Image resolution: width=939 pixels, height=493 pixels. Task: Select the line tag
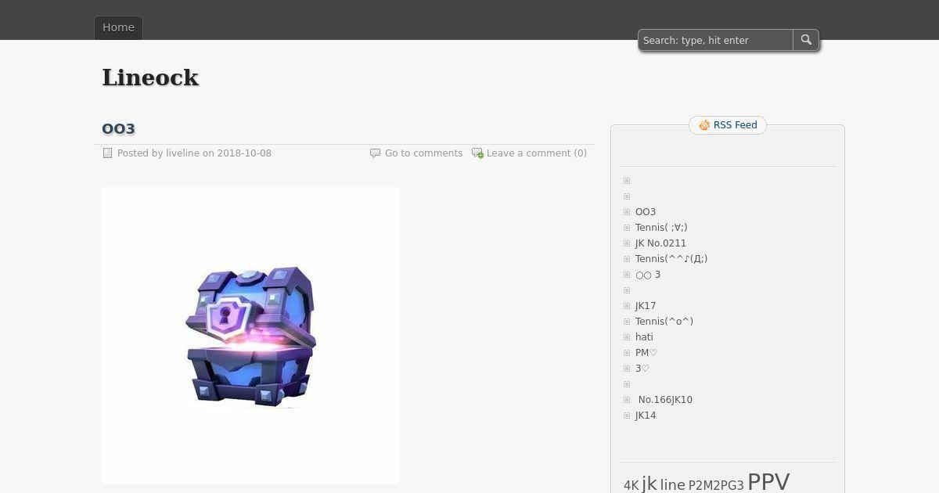point(672,485)
